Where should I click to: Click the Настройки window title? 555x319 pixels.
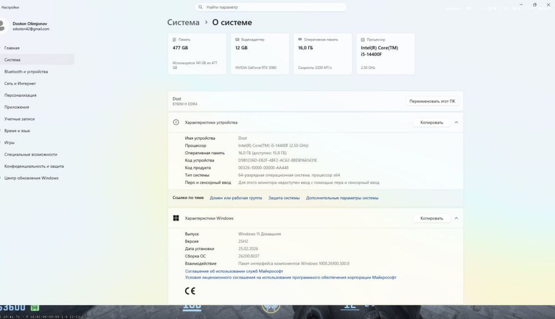click(x=10, y=7)
